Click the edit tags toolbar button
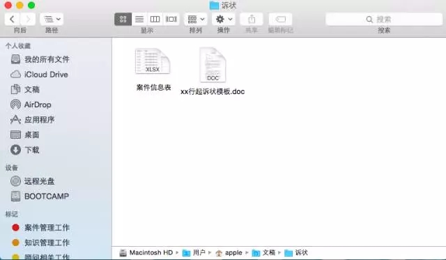 (x=280, y=20)
